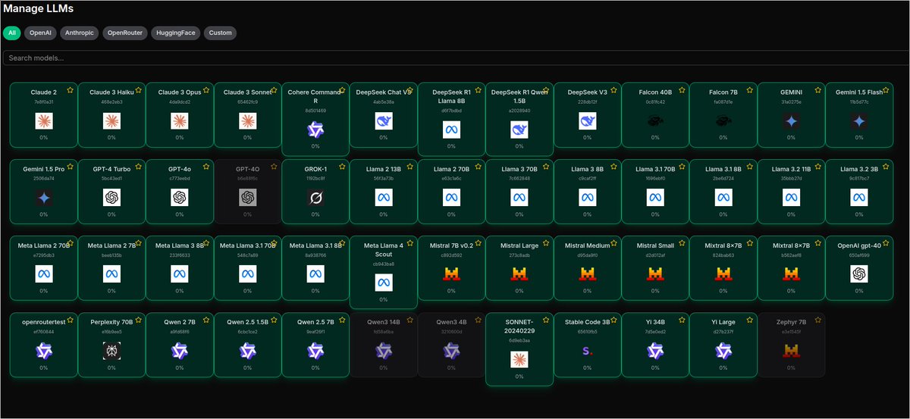Click the whale logo on DeepSeek Chat
Screen dimensions: 910x419
click(x=384, y=120)
